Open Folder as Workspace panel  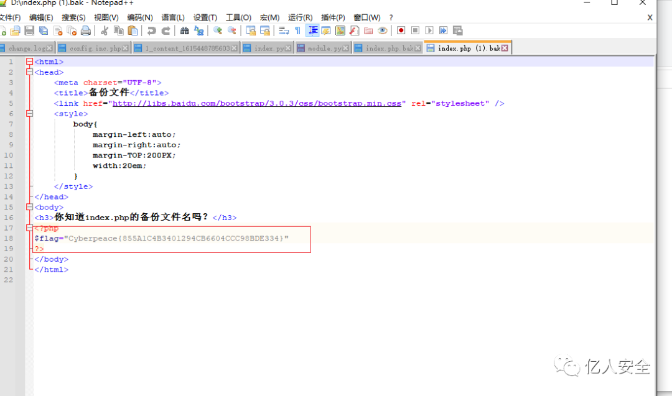(368, 30)
